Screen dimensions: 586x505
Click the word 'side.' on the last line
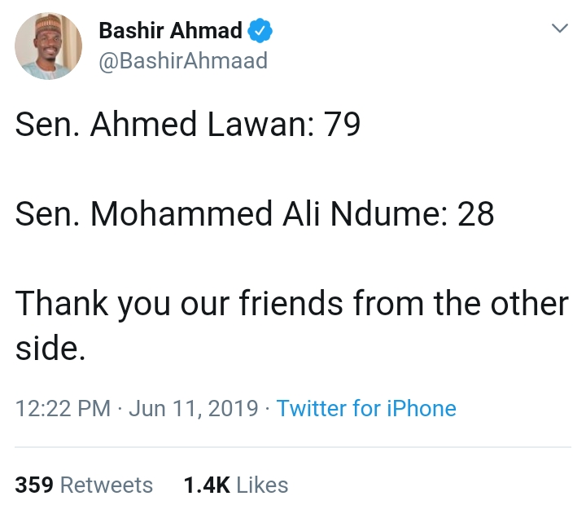(50, 348)
